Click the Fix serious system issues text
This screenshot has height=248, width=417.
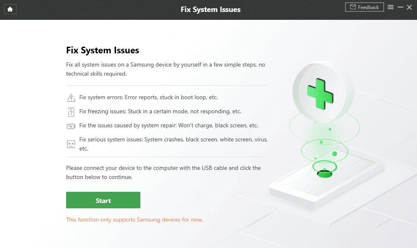173,144
